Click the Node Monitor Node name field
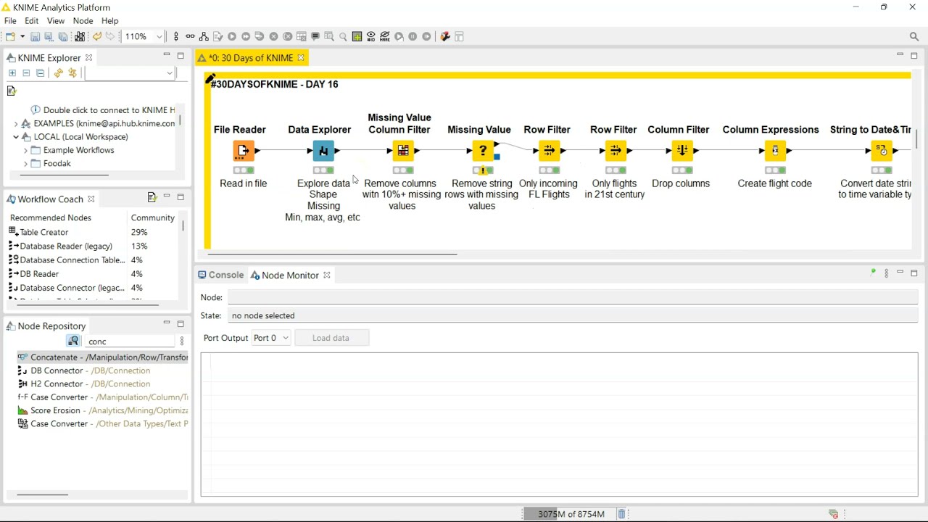Screen dimensions: 928x522 click(x=573, y=297)
